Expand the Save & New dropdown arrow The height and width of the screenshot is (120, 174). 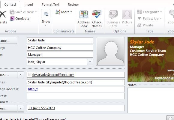click(x=36, y=12)
